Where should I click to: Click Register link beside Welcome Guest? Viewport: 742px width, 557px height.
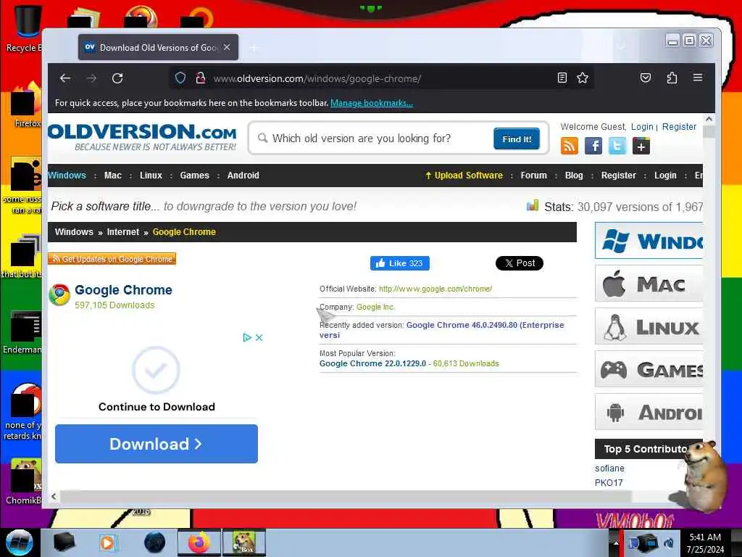coord(679,126)
